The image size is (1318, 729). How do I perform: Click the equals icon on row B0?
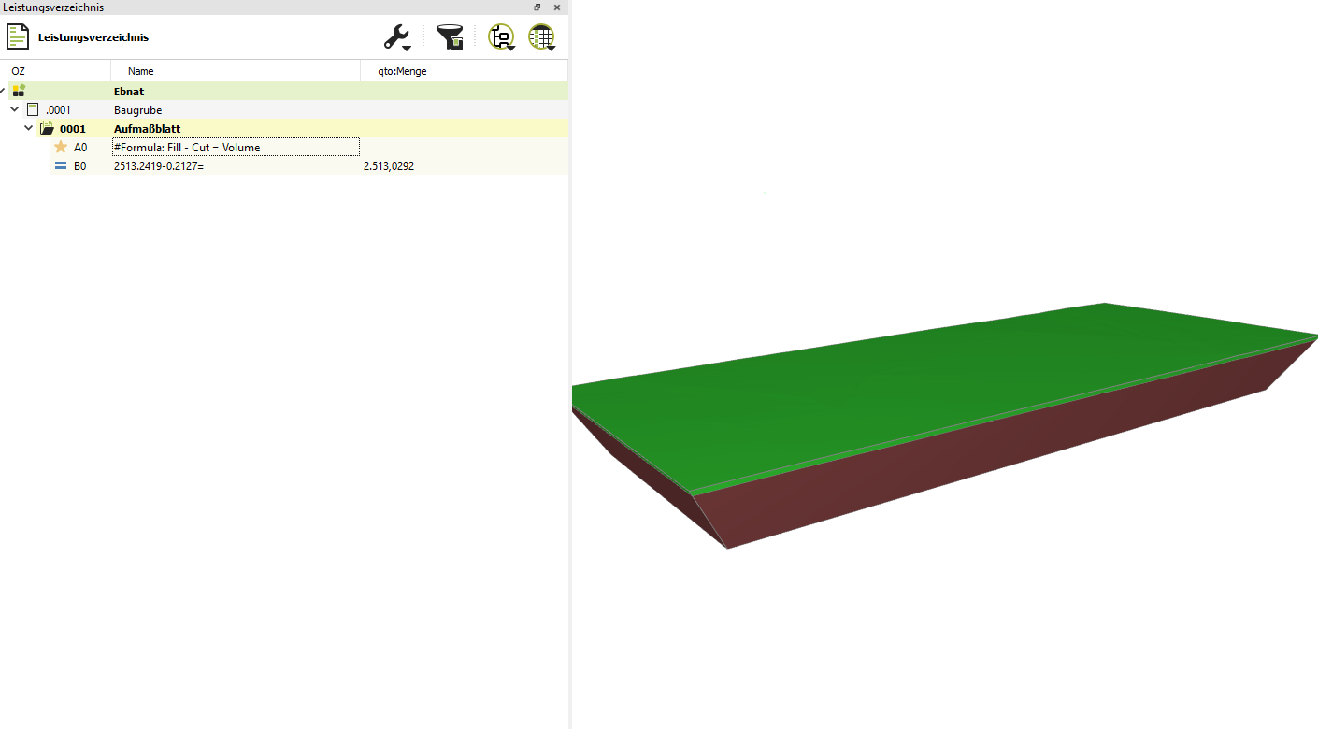61,165
